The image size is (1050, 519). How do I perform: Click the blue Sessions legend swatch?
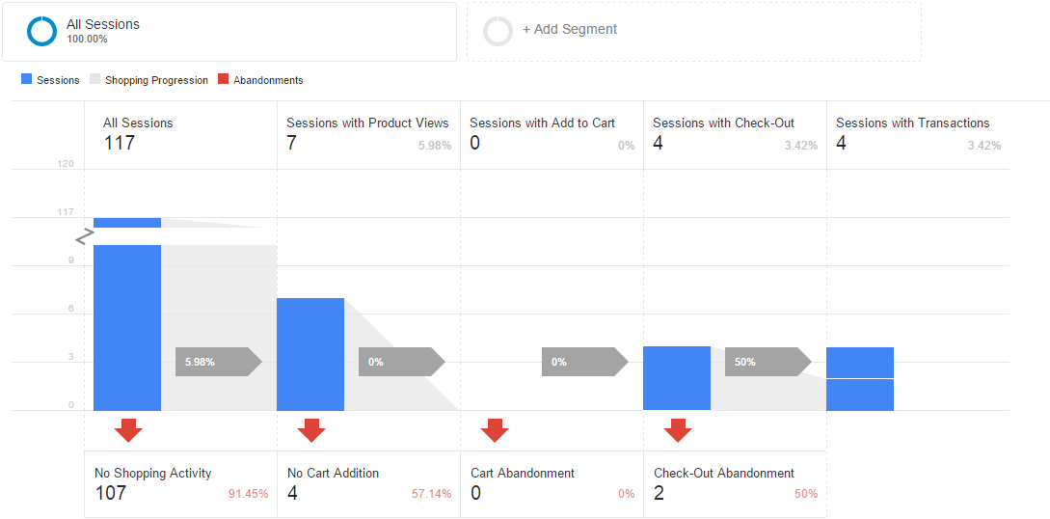(x=27, y=79)
